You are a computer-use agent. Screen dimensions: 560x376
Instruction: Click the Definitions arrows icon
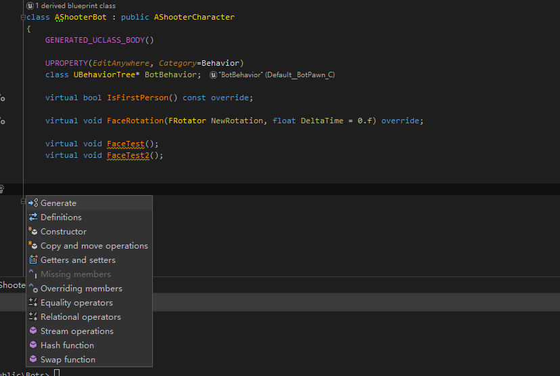point(33,217)
